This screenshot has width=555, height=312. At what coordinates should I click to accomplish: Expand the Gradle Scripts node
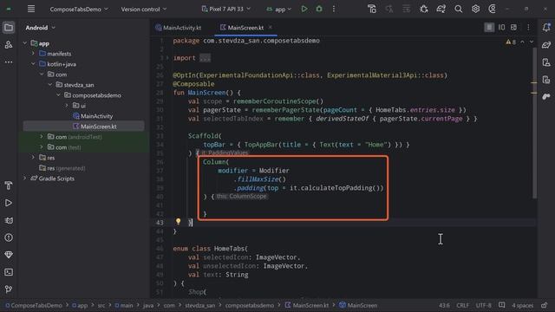pos(25,179)
